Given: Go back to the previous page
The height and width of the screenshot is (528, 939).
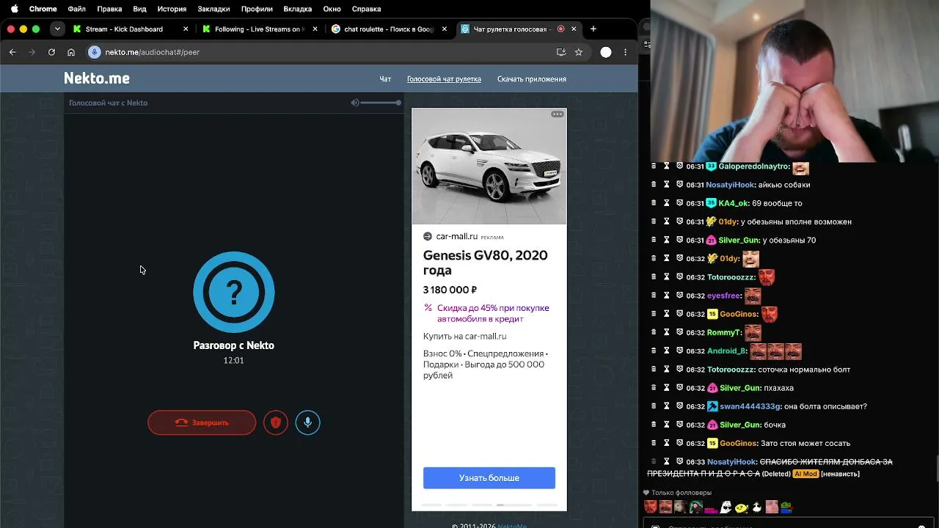Looking at the screenshot, I should (12, 52).
